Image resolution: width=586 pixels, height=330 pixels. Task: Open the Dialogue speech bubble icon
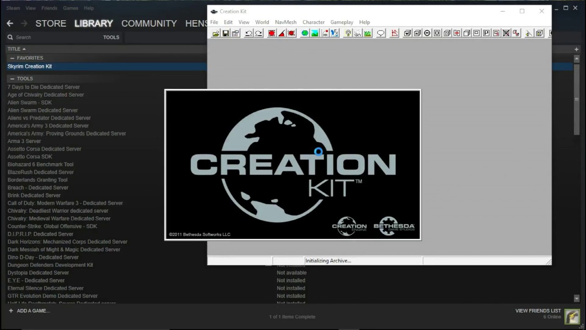[380, 33]
